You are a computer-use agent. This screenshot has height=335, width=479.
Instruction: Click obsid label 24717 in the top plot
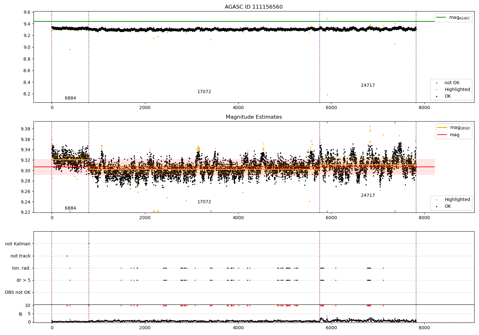368,86
